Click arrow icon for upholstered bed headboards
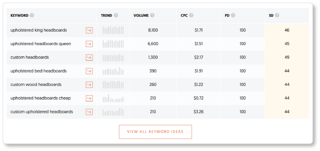The image size is (320, 151). [x=89, y=71]
